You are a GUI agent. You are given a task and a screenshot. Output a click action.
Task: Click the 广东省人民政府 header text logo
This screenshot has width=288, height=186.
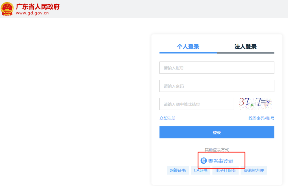[37, 6]
